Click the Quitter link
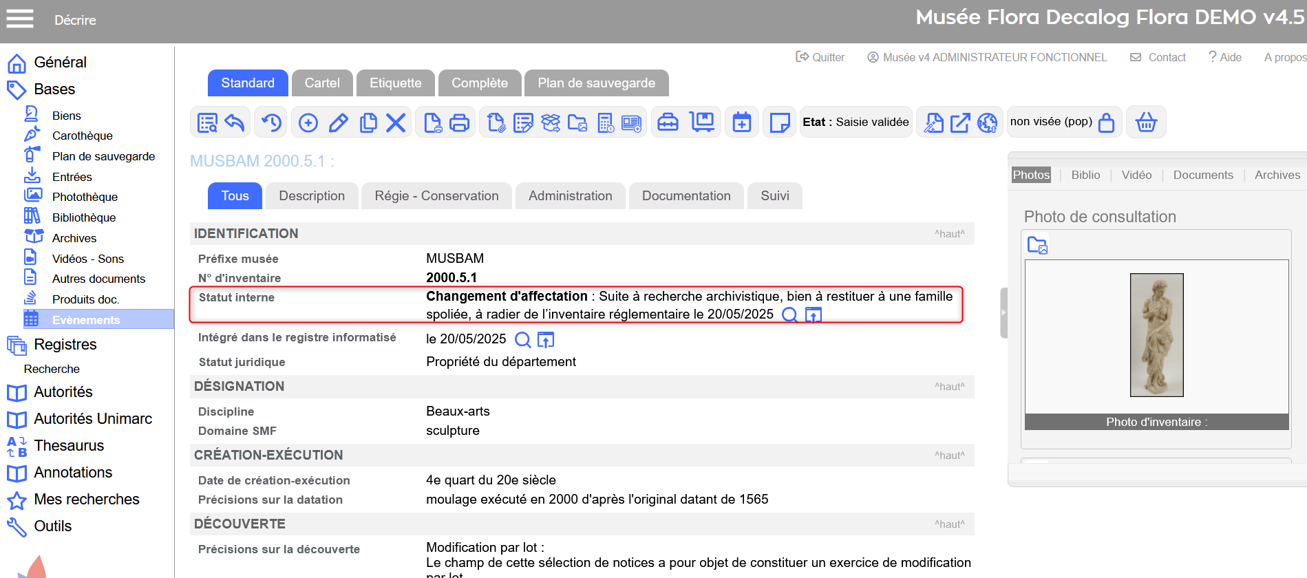The height and width of the screenshot is (578, 1307). [x=820, y=57]
